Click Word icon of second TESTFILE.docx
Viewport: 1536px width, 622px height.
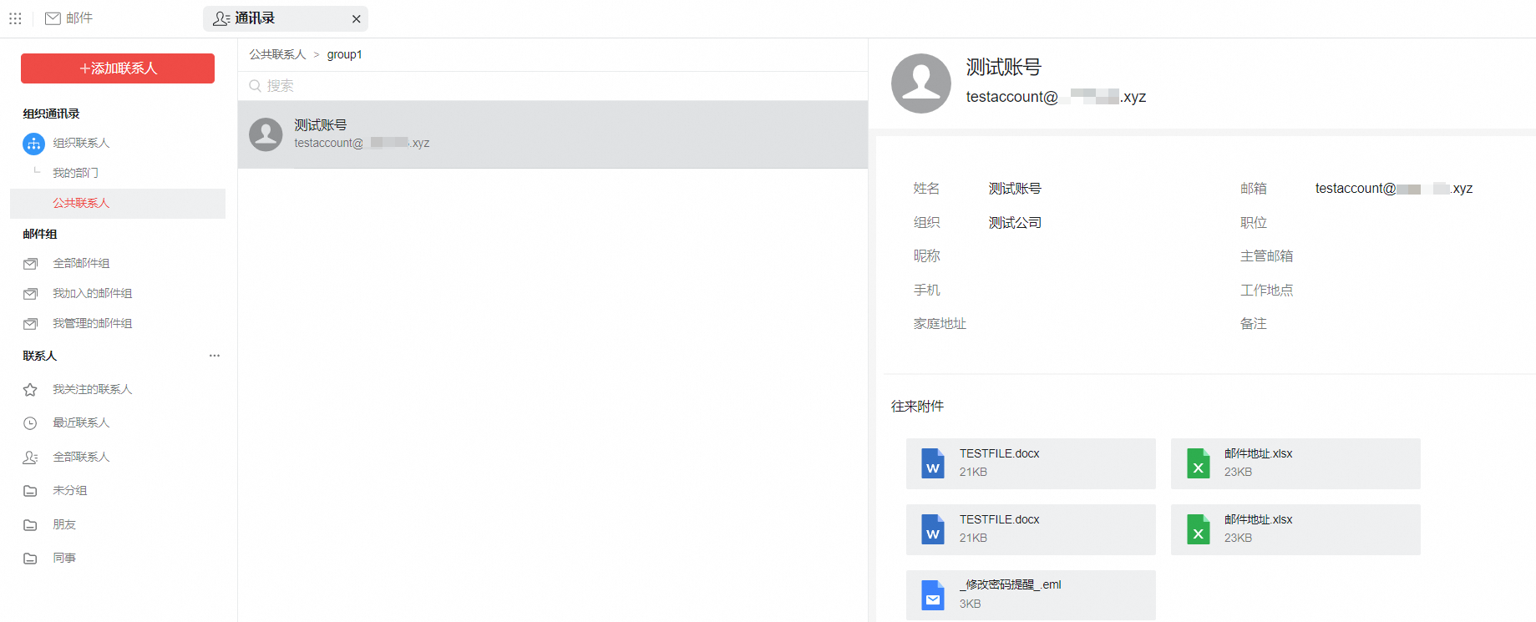[933, 529]
